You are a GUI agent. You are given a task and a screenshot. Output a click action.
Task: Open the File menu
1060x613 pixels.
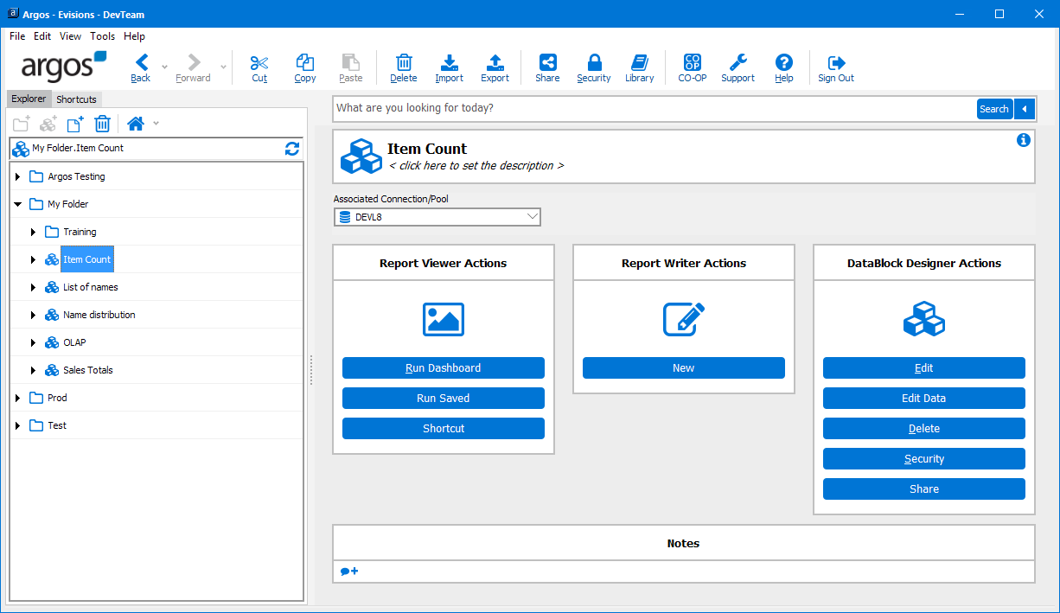17,36
